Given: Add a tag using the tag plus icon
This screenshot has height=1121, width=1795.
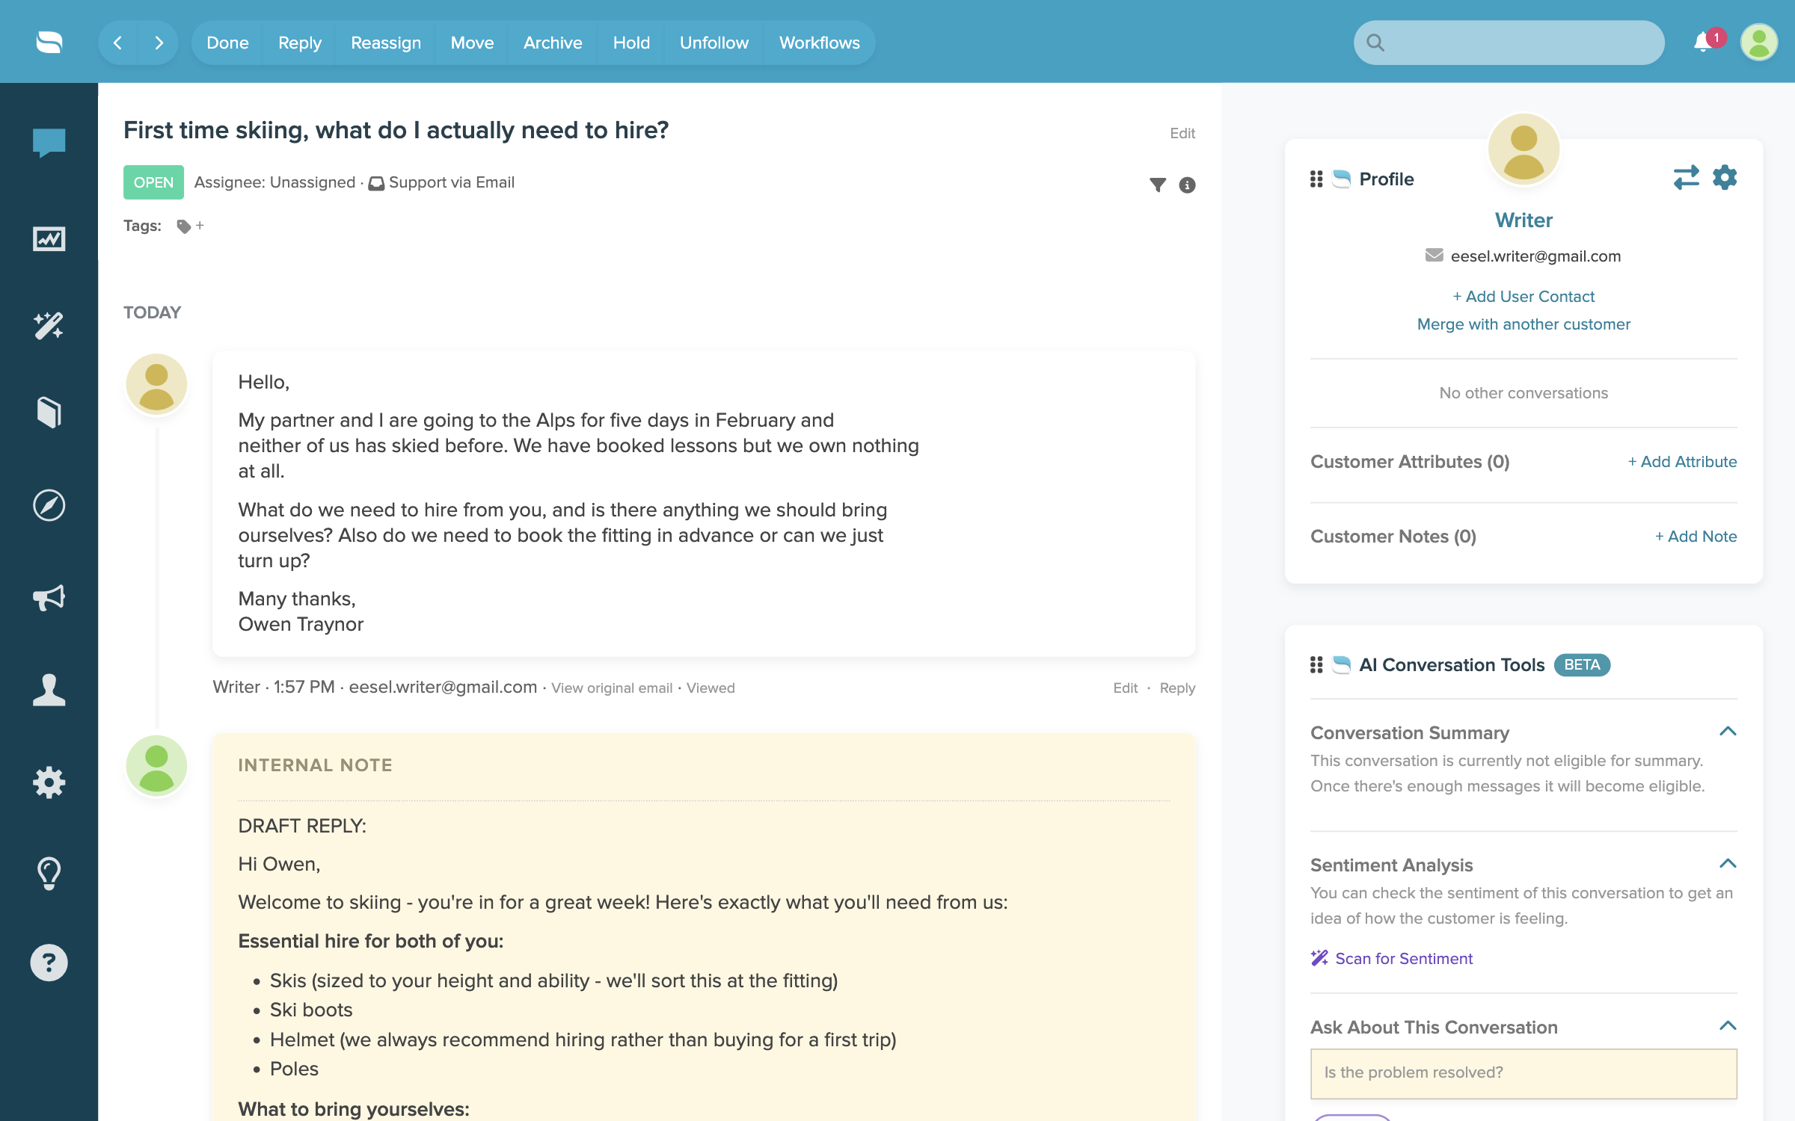Looking at the screenshot, I should [x=190, y=226].
